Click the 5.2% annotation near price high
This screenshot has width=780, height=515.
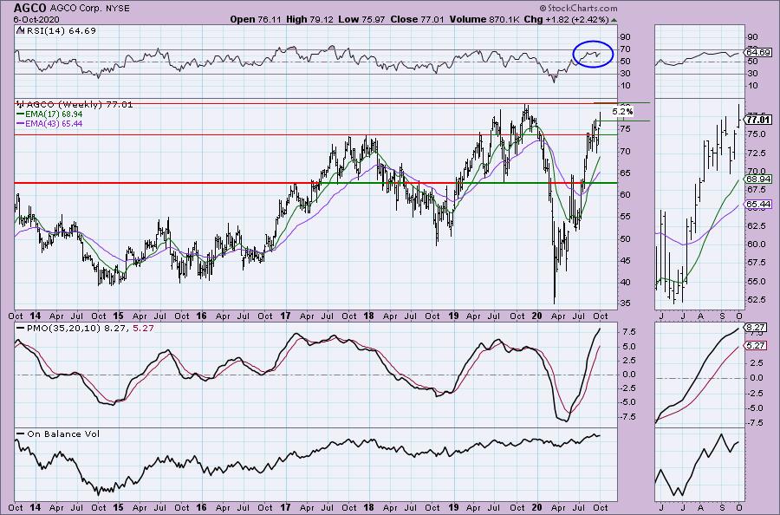tap(622, 112)
